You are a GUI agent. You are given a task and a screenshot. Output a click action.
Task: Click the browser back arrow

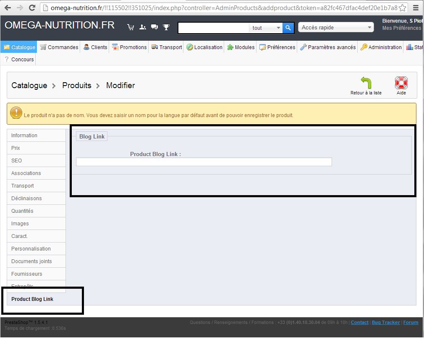click(8, 8)
